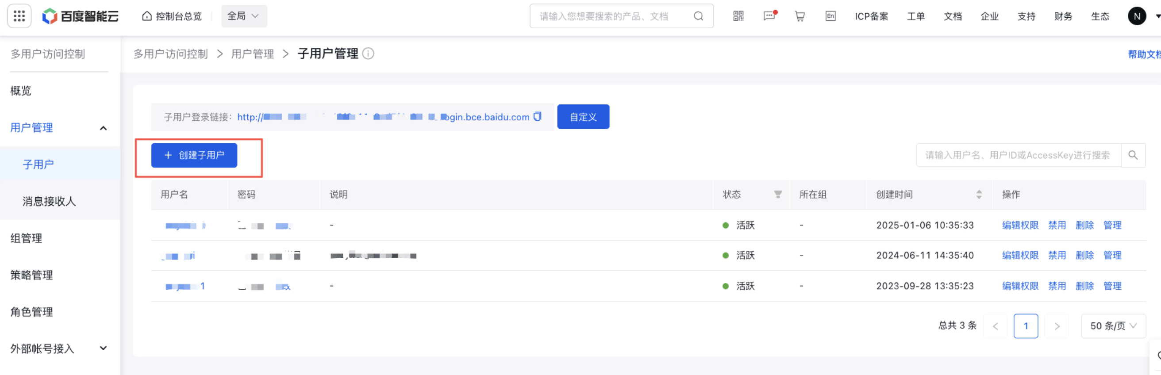Focus the username or AccessKey search field
Viewport: 1161px width, 375px height.
pyautogui.click(x=1018, y=155)
